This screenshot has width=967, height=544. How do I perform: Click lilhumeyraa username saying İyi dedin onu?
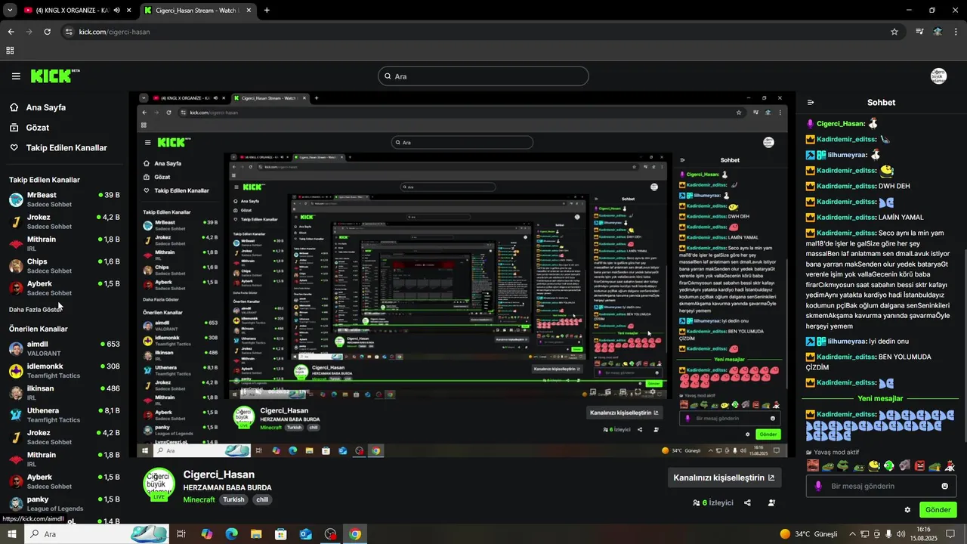(847, 342)
